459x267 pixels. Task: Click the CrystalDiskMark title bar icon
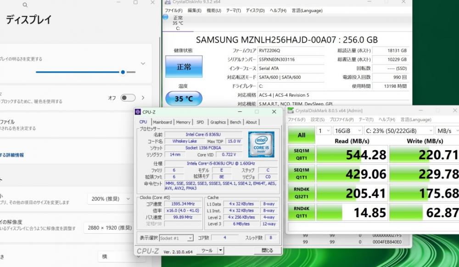[291, 110]
